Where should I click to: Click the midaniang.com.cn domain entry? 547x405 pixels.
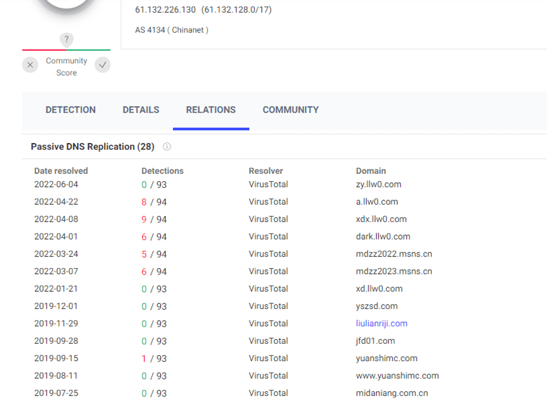click(x=393, y=393)
